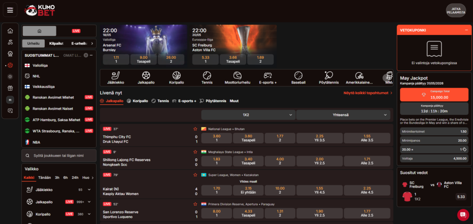Open the red live chat bubble button
Image resolution: width=473 pixels, height=224 pixels.
pyautogui.click(x=463, y=215)
